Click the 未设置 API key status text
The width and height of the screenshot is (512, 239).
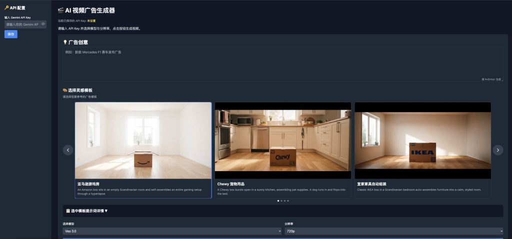tap(91, 21)
